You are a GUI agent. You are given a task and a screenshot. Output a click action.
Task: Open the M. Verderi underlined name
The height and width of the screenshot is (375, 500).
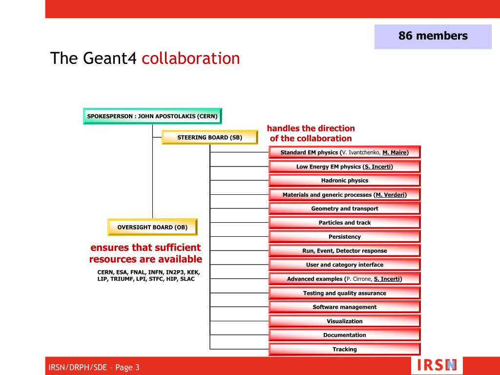390,194
